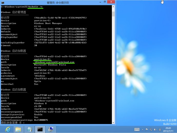Screen dimensions: 177x133
Task: Open Internet Explorer from the taskbar
Action: pyautogui.click(x=8, y=129)
